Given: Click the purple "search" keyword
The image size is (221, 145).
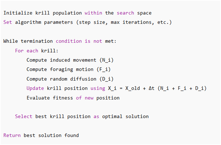Looking at the screenshot, I should pyautogui.click(x=125, y=13).
